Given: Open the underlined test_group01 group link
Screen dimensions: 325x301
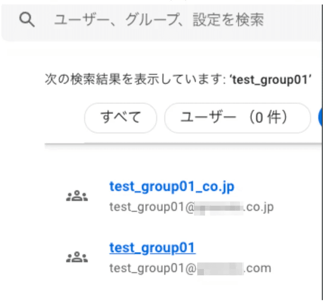Looking at the screenshot, I should coord(152,248).
